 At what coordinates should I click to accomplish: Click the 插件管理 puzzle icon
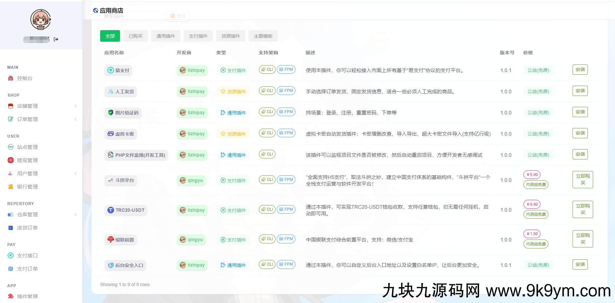(x=11, y=296)
